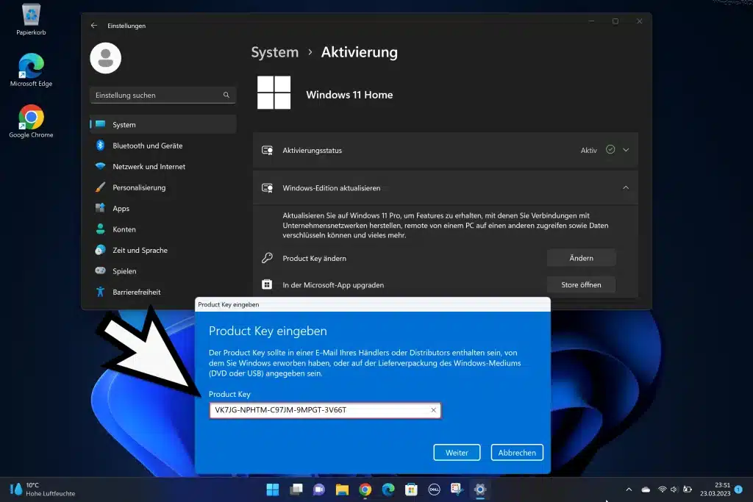Focus the Einstellung suchen search field

[x=163, y=95]
